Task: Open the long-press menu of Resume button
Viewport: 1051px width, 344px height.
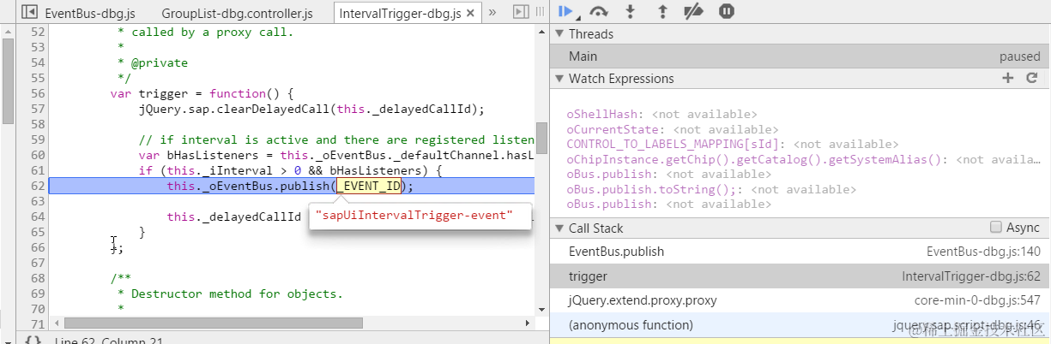Action: click(x=578, y=18)
